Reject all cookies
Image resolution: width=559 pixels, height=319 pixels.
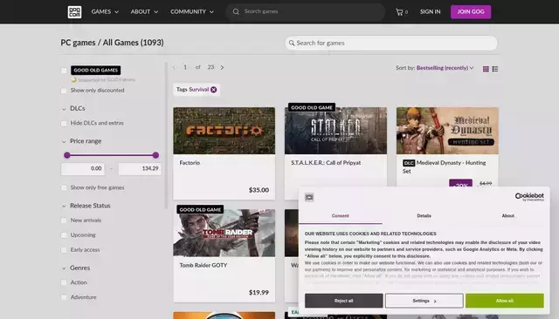click(x=343, y=301)
